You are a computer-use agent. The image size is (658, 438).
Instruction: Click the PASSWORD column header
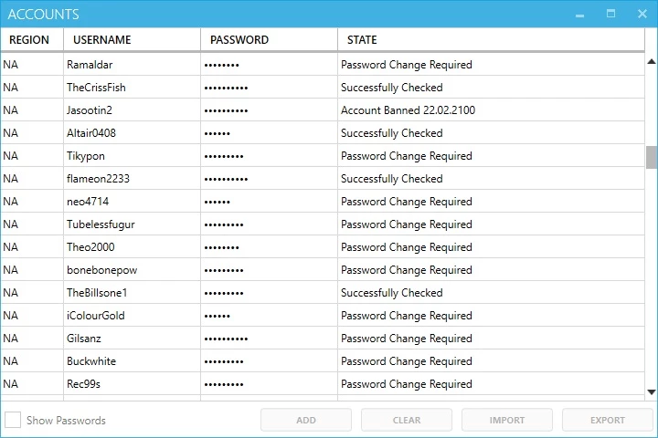(x=269, y=40)
